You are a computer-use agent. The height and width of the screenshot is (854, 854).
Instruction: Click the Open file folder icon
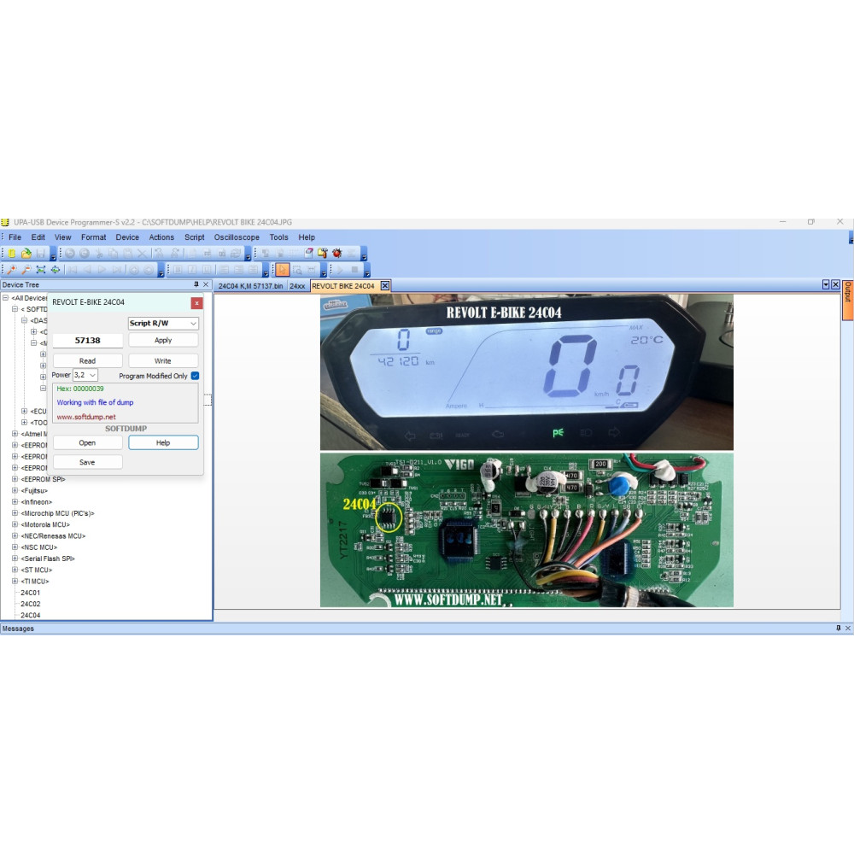coord(26,254)
